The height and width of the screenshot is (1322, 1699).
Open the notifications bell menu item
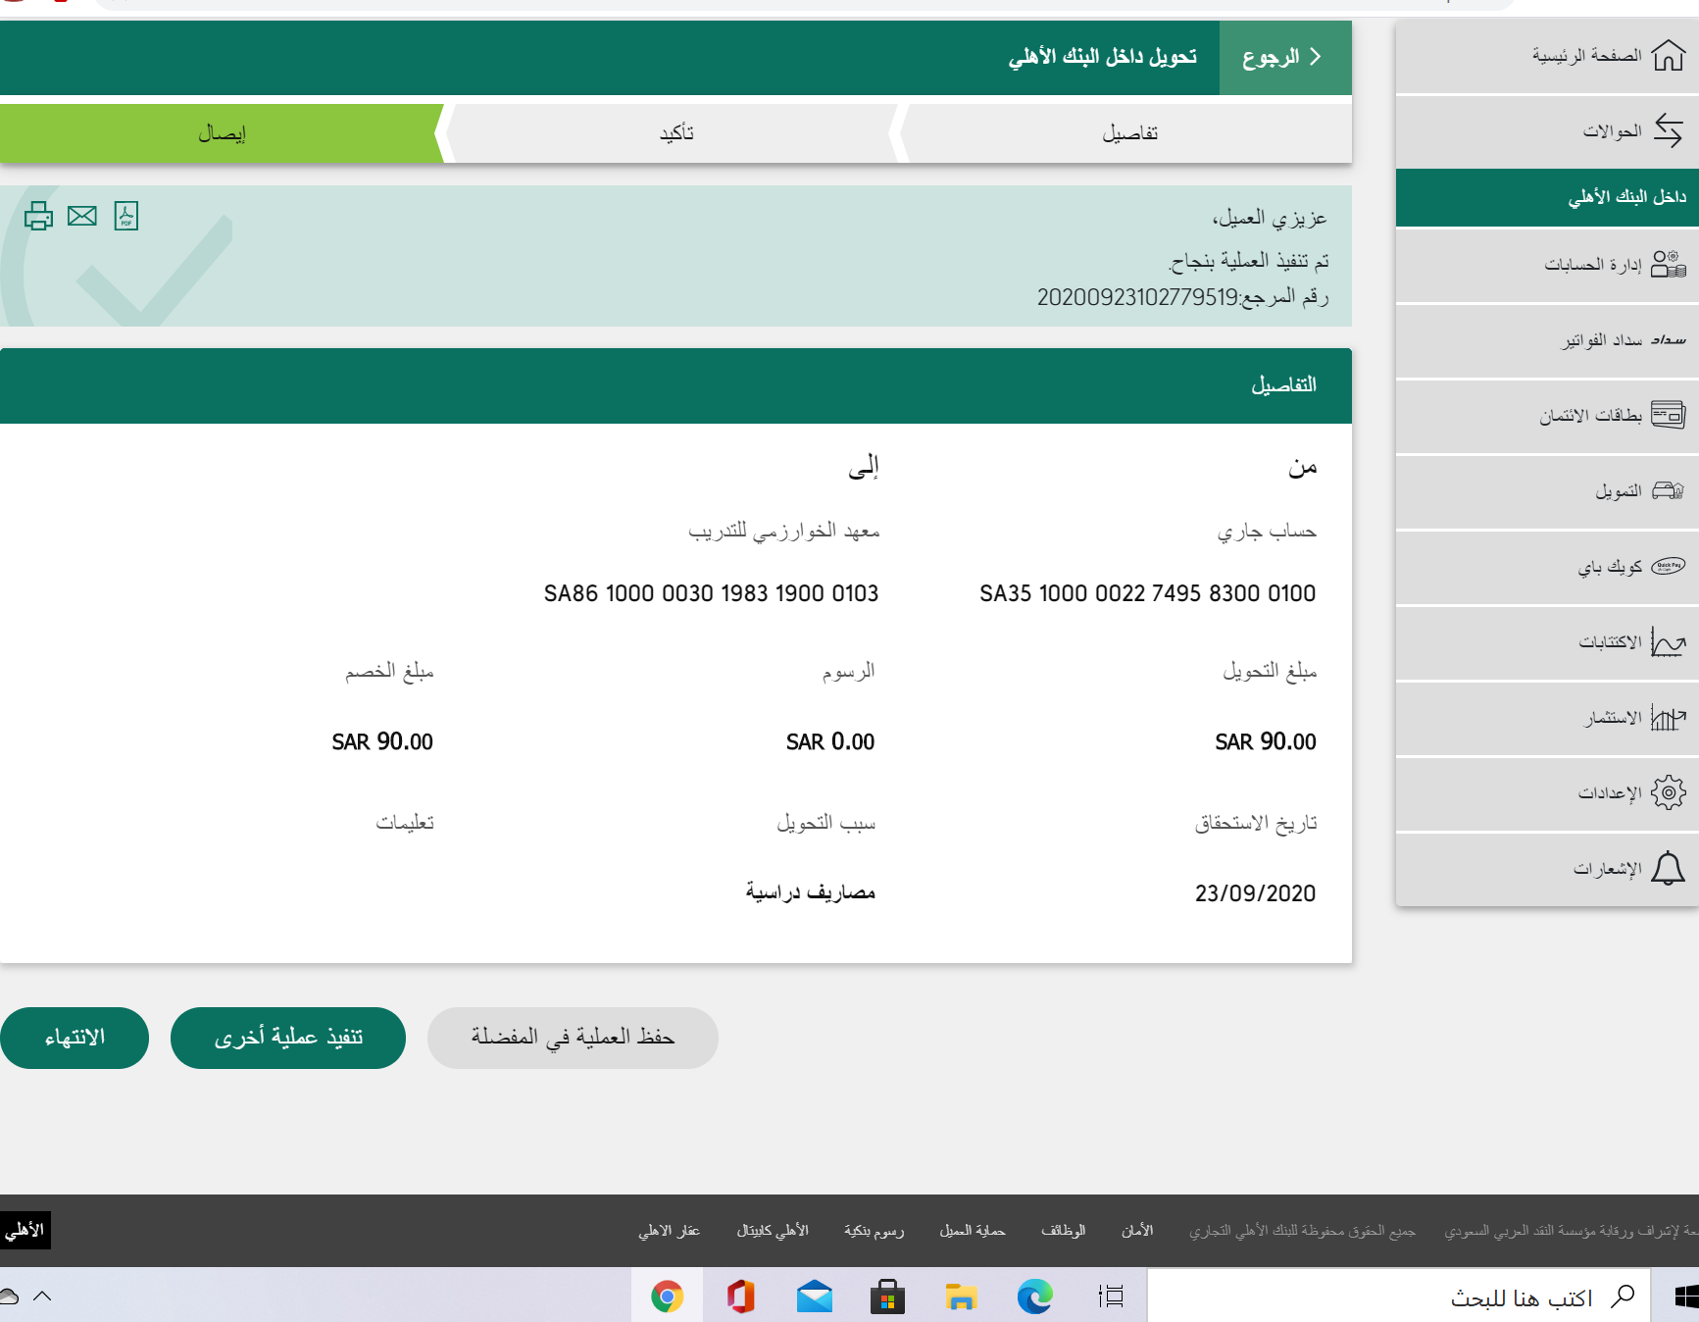tap(1627, 869)
